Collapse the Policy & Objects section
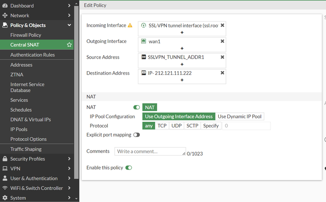This screenshot has height=202, width=326. (x=69, y=25)
